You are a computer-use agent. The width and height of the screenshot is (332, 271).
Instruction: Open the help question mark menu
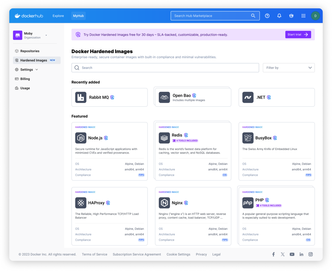(267, 16)
